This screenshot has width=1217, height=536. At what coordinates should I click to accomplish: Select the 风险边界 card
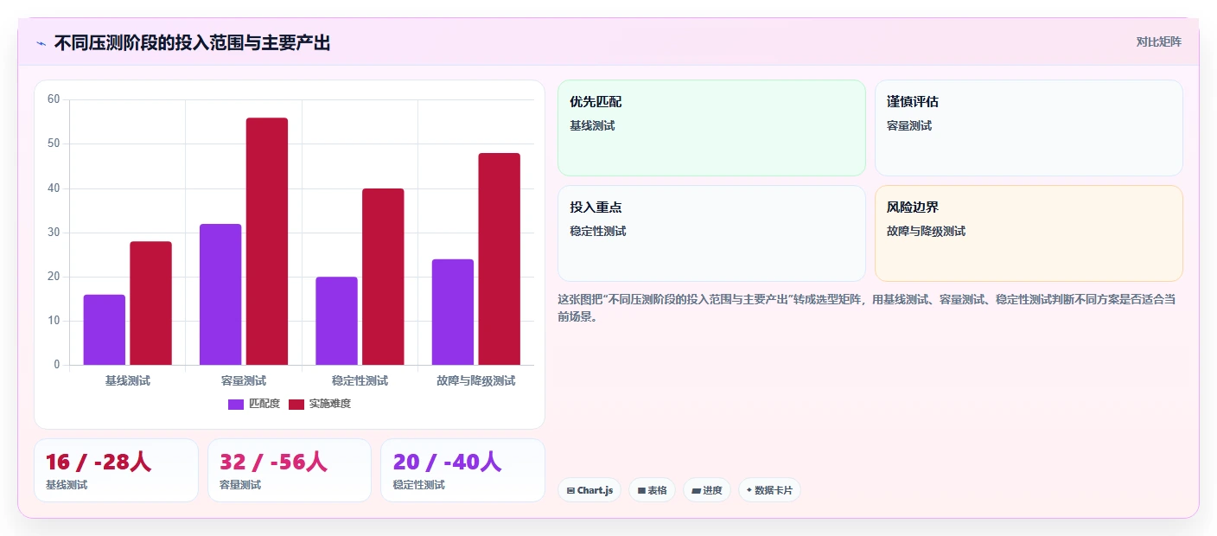pos(1029,233)
